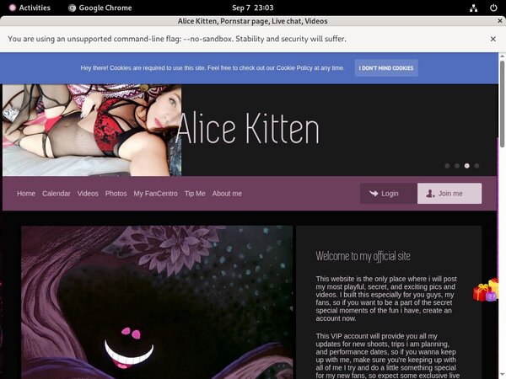Click the person icon on Join me
The height and width of the screenshot is (379, 506).
click(x=431, y=194)
